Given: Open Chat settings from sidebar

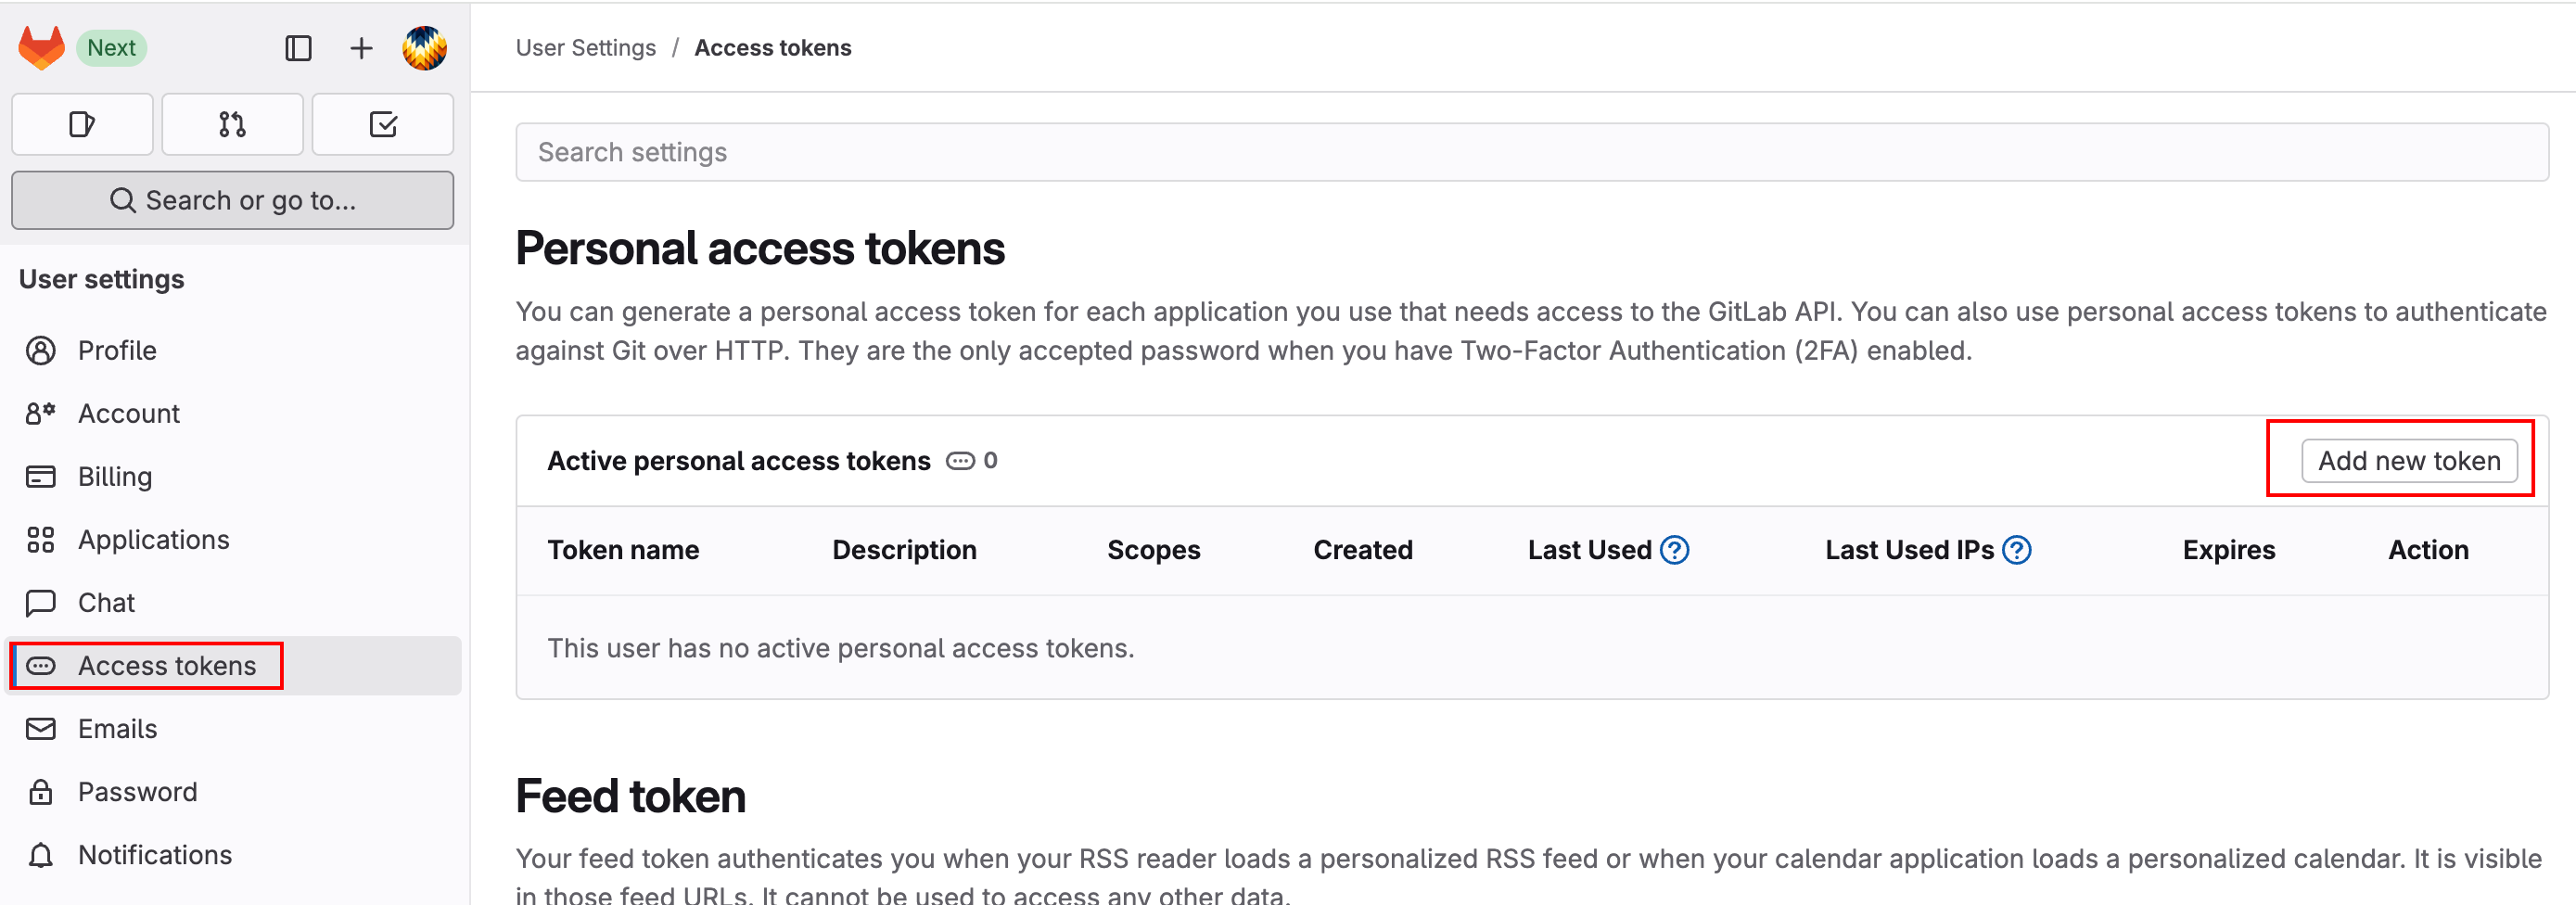Looking at the screenshot, I should (106, 602).
